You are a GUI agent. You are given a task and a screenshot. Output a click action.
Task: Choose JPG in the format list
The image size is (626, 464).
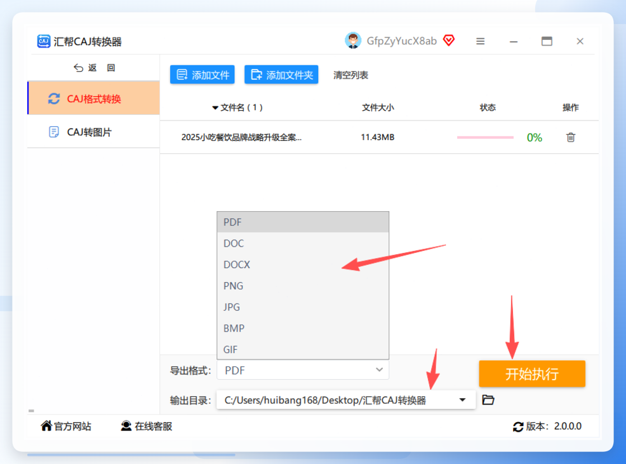pyautogui.click(x=303, y=307)
